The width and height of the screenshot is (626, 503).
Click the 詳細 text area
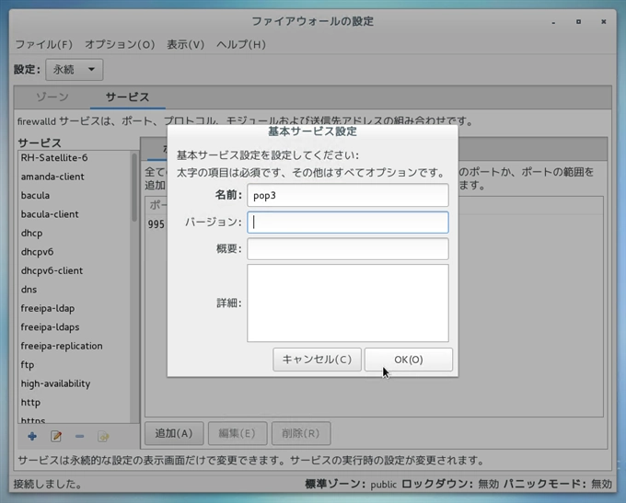coord(348,303)
